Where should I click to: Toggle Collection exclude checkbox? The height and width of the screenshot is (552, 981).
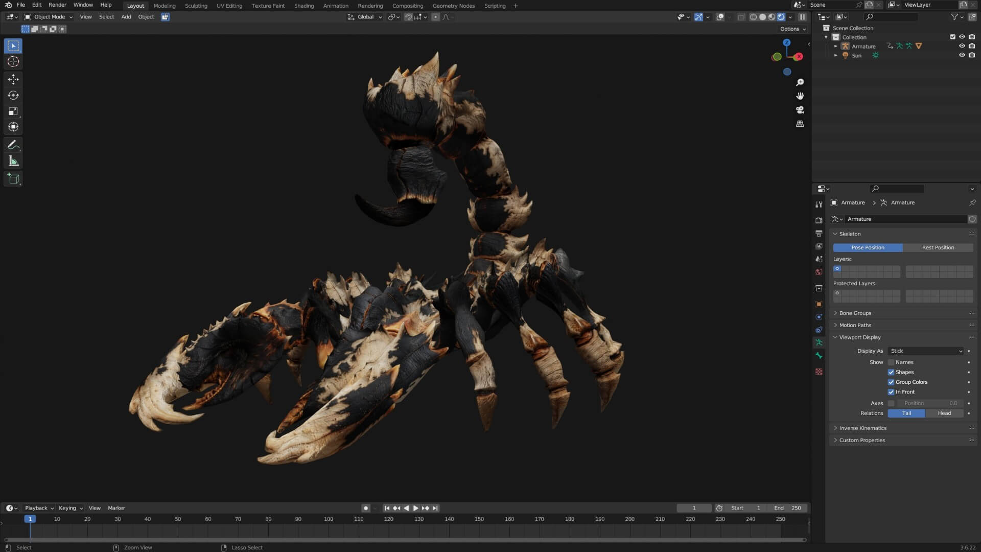pos(952,37)
